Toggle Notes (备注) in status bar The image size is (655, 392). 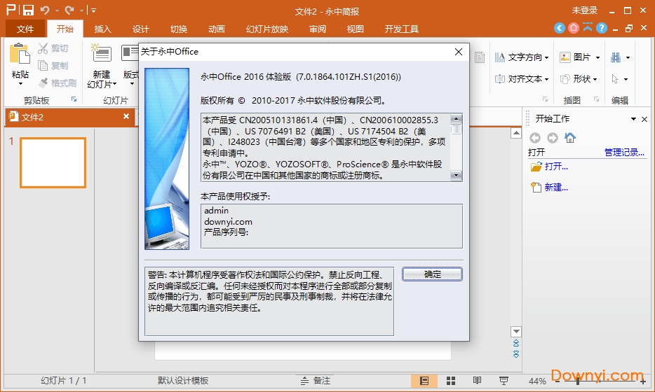316,380
